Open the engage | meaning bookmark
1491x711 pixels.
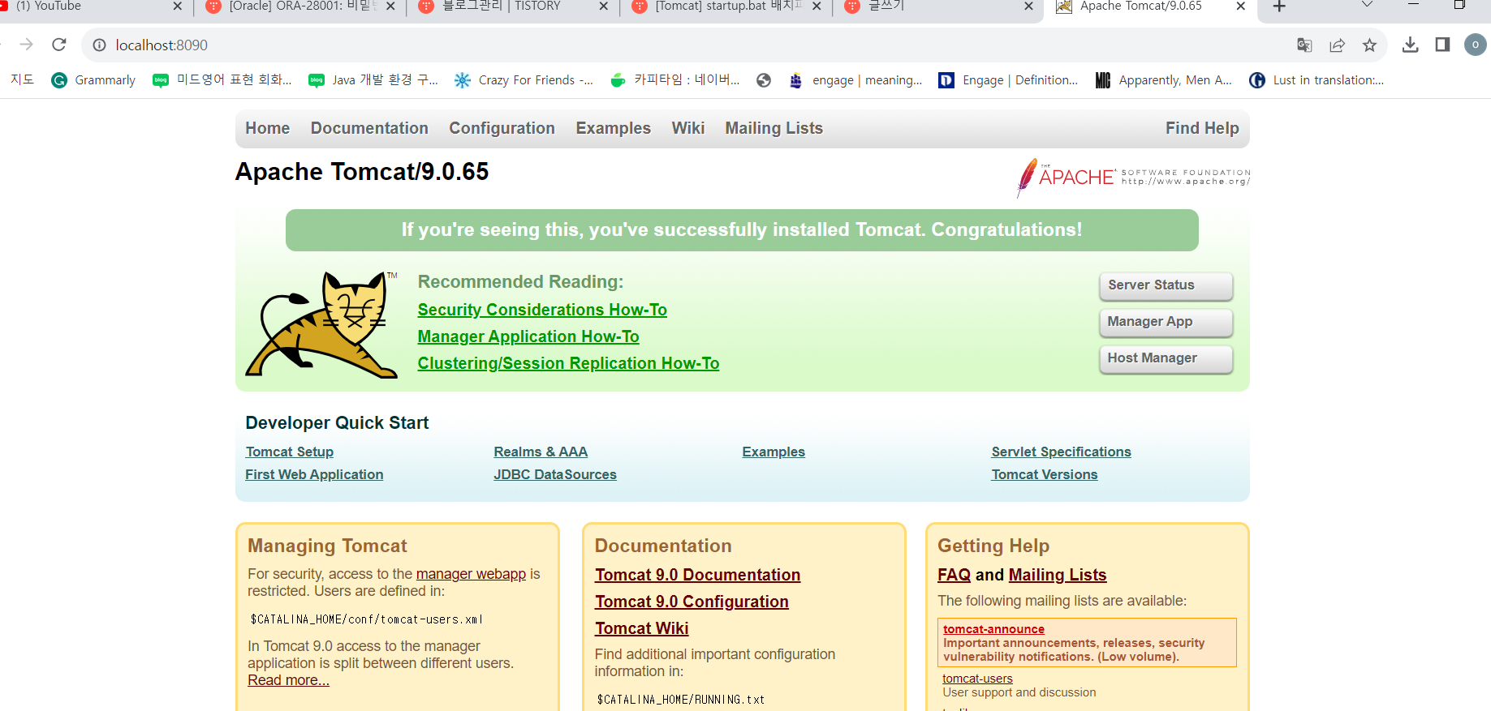(x=855, y=80)
